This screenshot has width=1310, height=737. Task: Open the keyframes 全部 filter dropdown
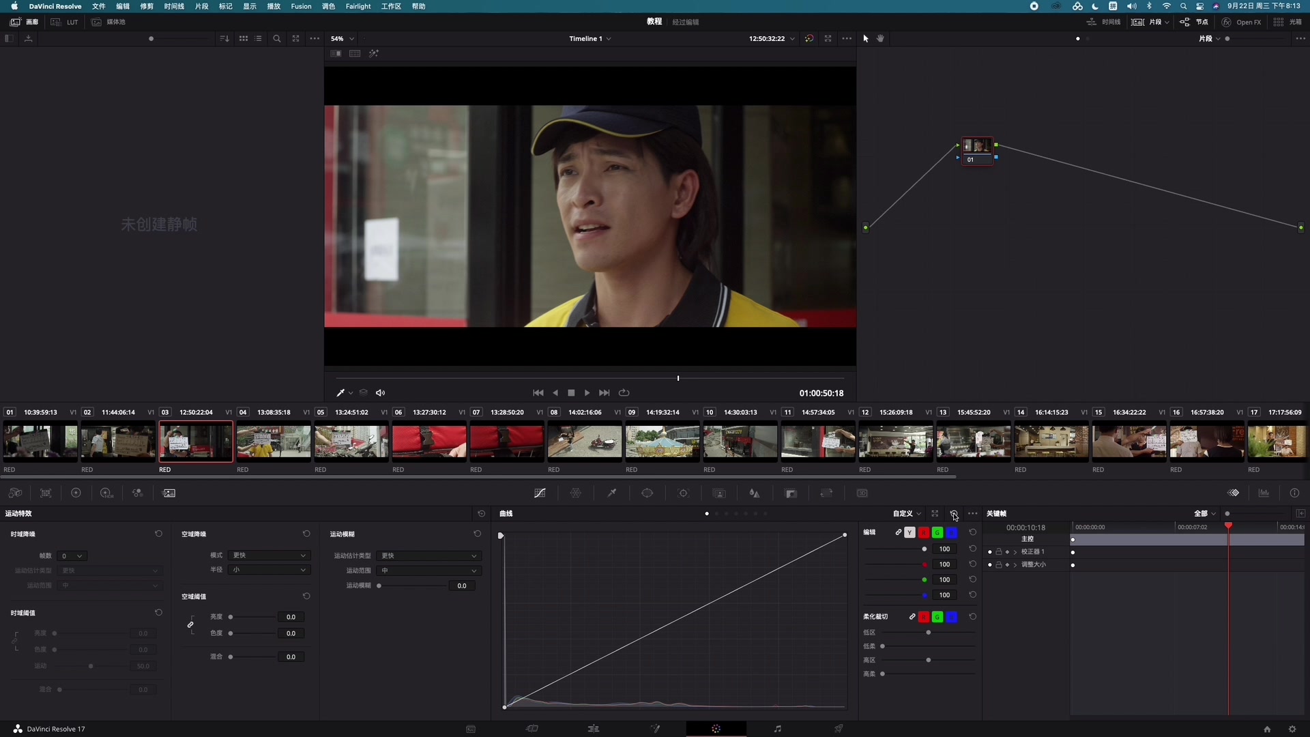pos(1205,514)
